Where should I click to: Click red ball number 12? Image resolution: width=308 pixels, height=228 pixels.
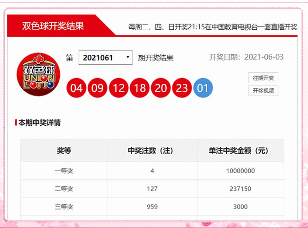pyautogui.click(x=118, y=88)
